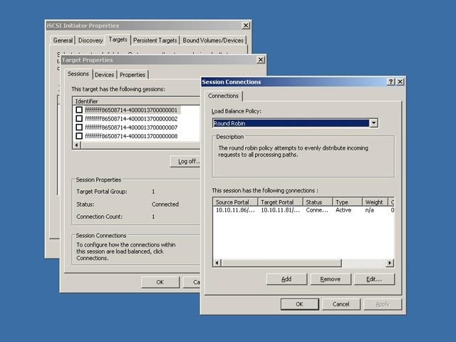Sort by Target Portal column header
The image size is (456, 342).
pos(280,202)
